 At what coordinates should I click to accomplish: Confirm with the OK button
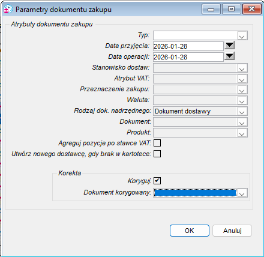[190, 231]
